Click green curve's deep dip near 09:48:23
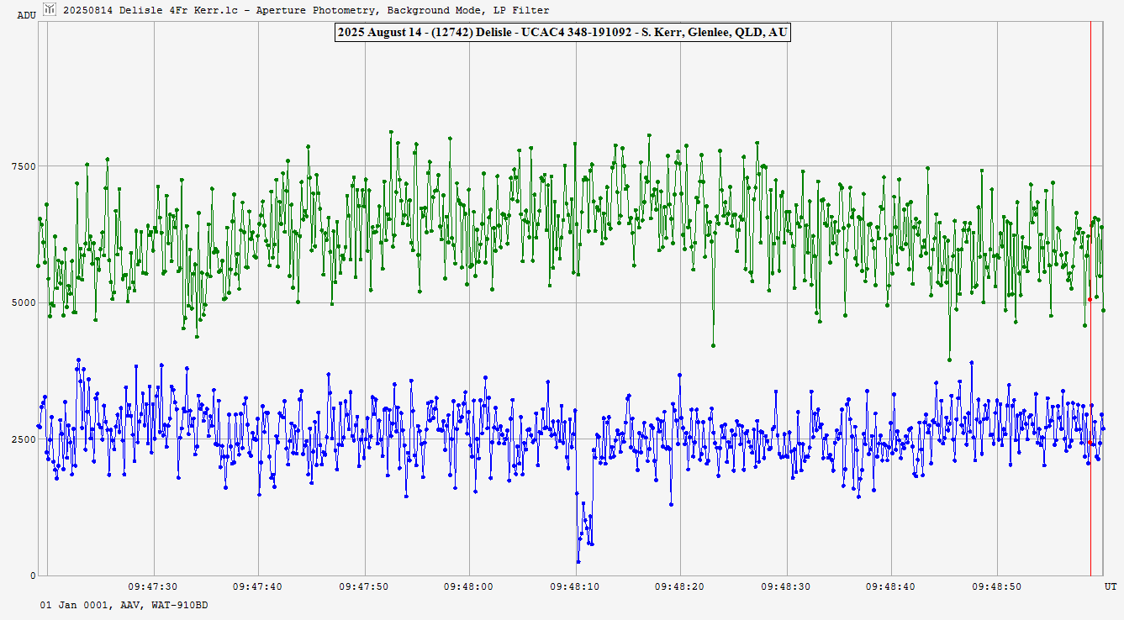Image resolution: width=1124 pixels, height=620 pixels. 713,345
